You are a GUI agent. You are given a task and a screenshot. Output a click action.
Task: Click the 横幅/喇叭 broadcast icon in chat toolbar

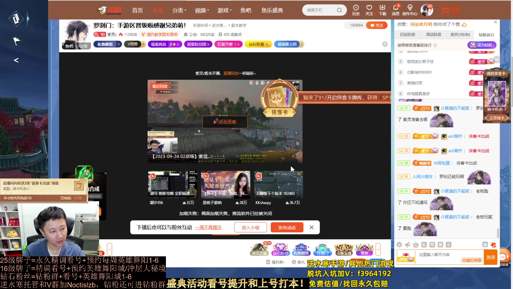[407, 245]
